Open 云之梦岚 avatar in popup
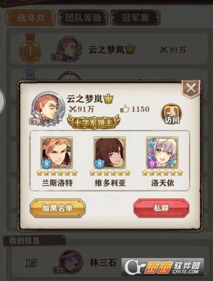 (x=48, y=108)
